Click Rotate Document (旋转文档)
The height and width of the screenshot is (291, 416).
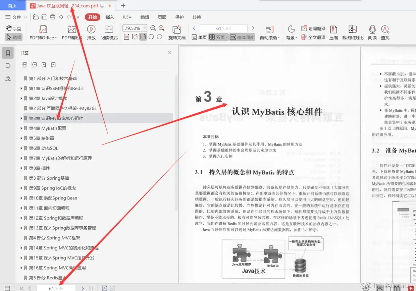pyautogui.click(x=177, y=33)
